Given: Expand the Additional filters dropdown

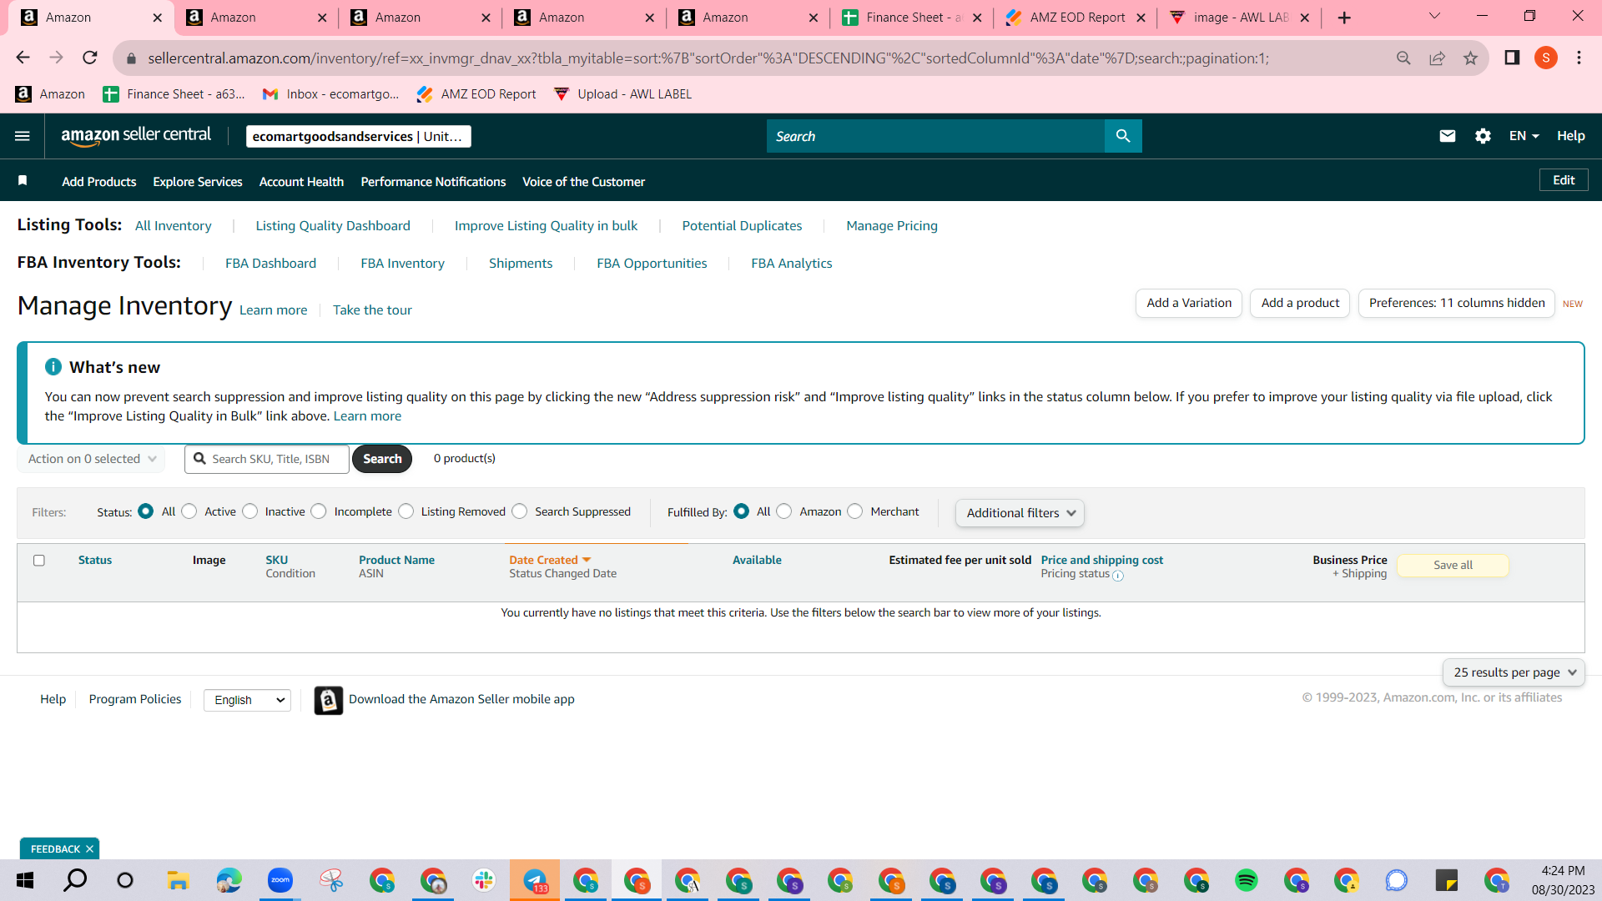Looking at the screenshot, I should 1020,513.
